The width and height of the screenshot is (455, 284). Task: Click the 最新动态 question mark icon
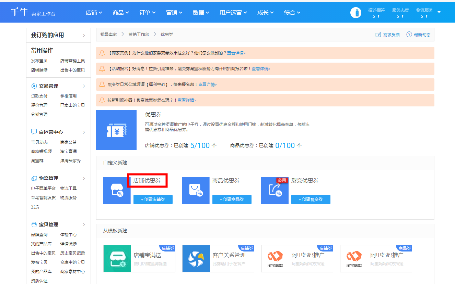click(409, 35)
